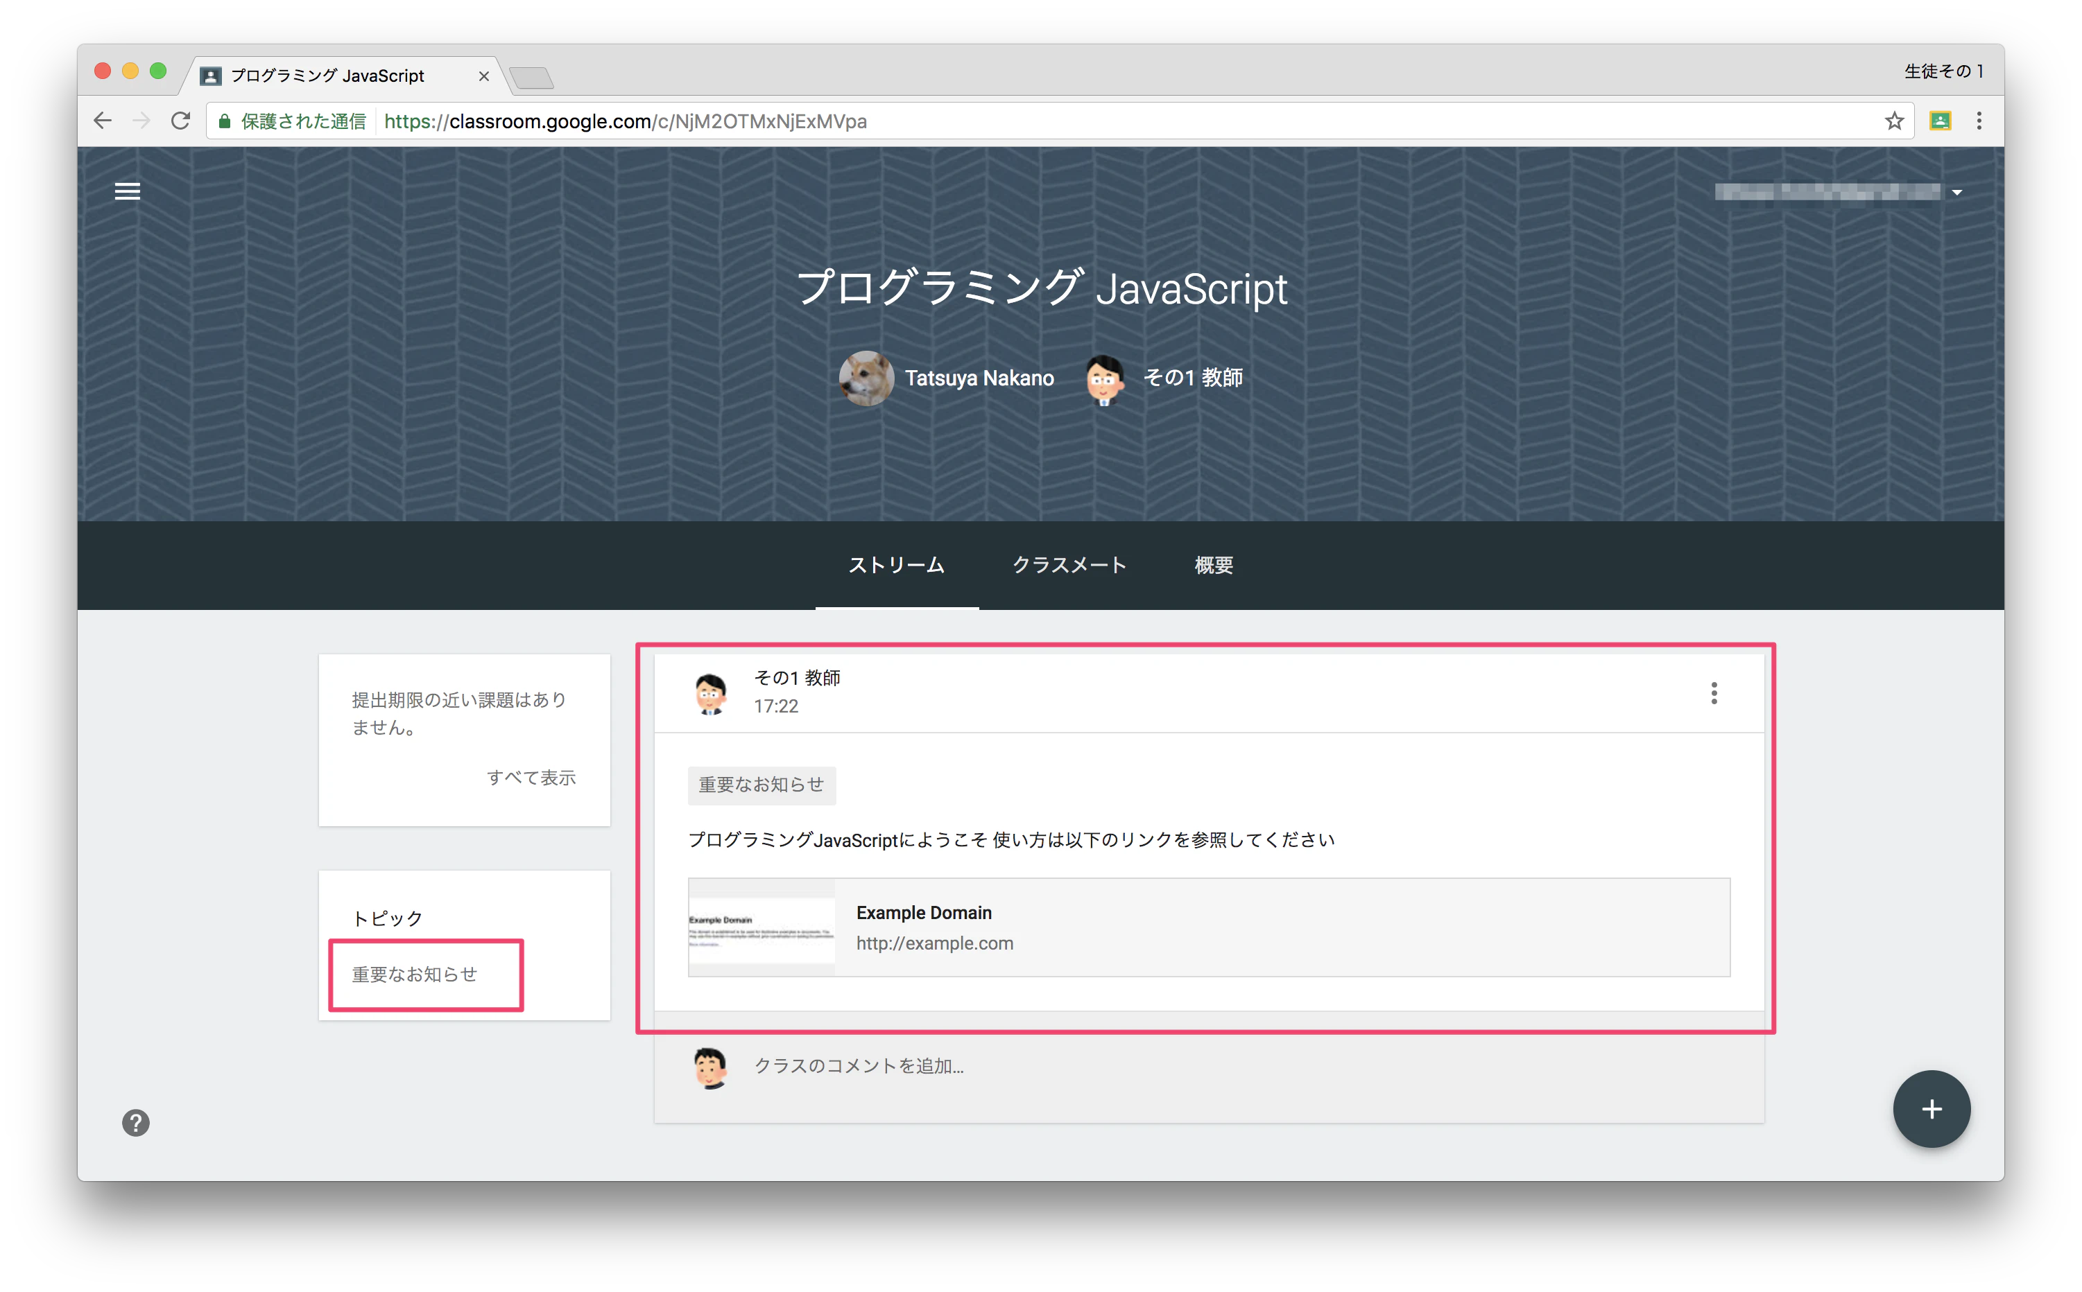This screenshot has width=2082, height=1292.
Task: Select the ストリーム tab
Action: click(897, 566)
